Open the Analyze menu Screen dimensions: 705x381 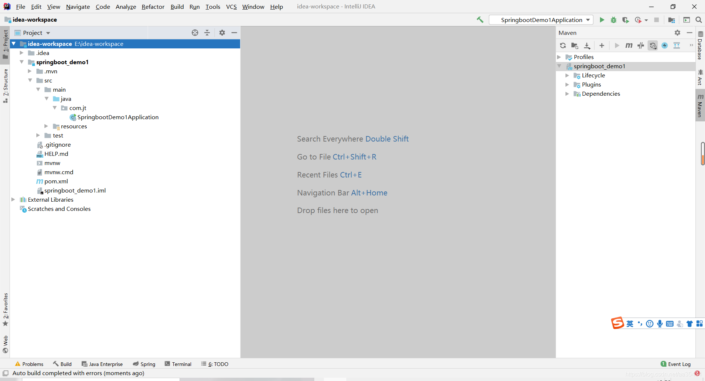[126, 7]
